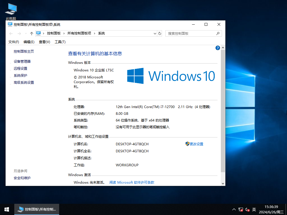Viewport: 287px width, 215px height.
Task: Open the 工具 menu
Action: click(60, 42)
